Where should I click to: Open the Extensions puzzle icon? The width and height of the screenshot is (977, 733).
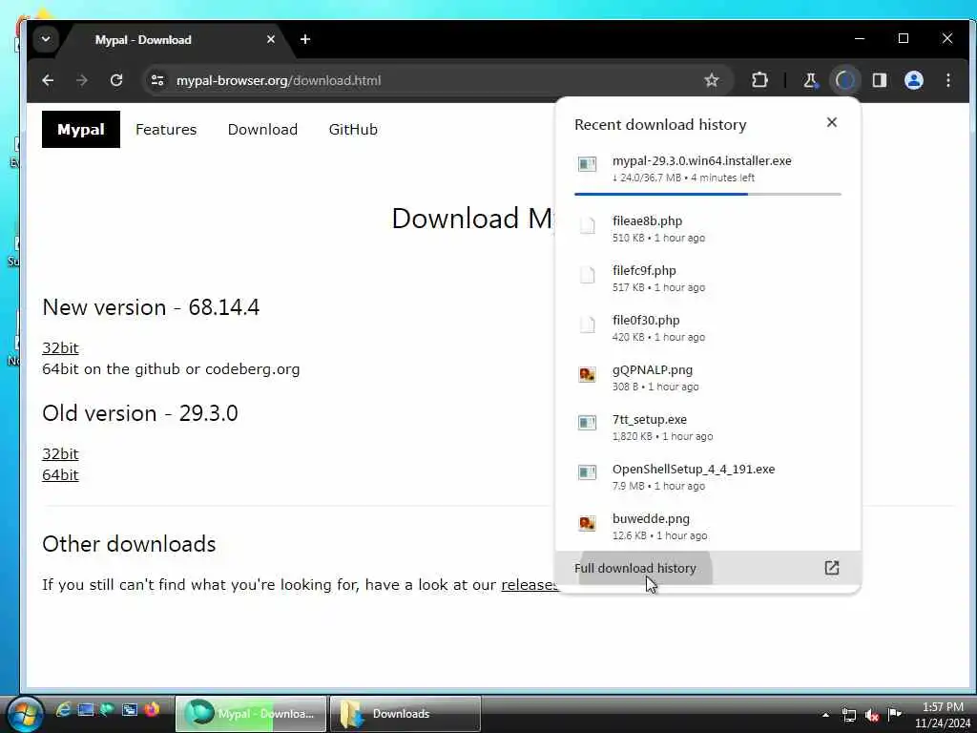point(759,80)
